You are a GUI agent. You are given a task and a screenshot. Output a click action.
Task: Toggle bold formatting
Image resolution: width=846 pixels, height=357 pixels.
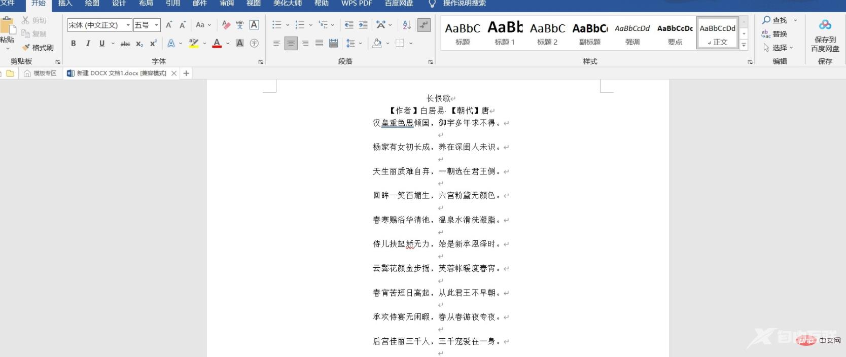click(74, 44)
